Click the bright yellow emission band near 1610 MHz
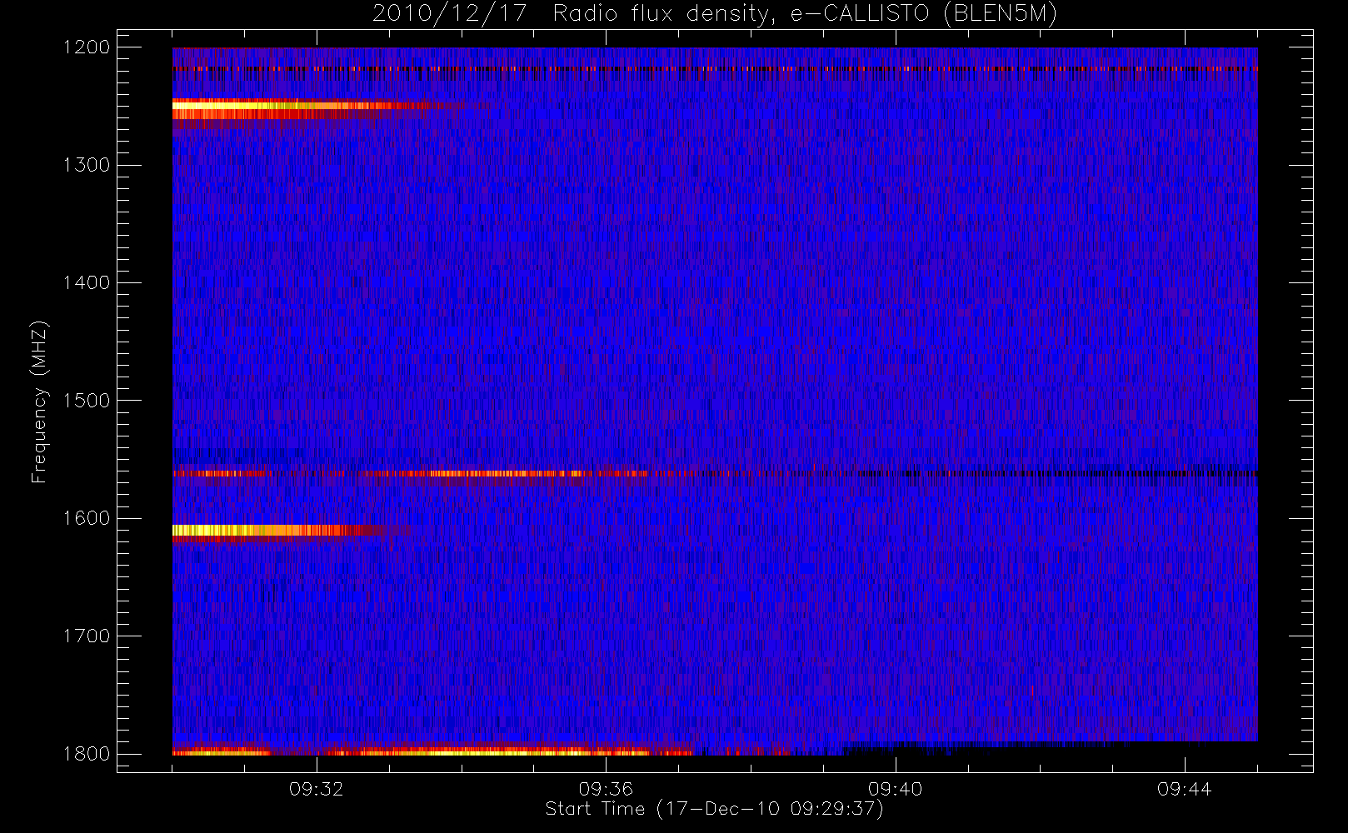This screenshot has width=1348, height=833. click(279, 530)
